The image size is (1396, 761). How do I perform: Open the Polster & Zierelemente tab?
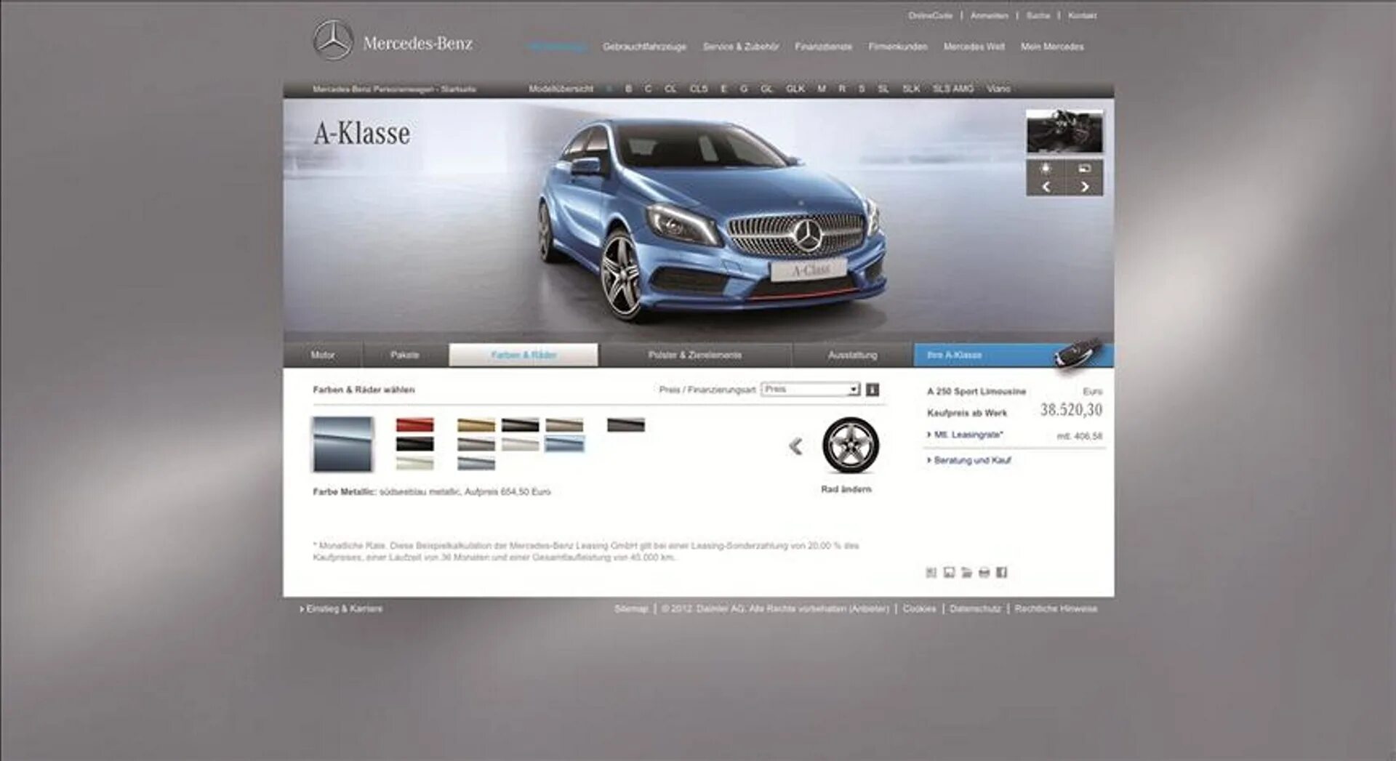(695, 355)
